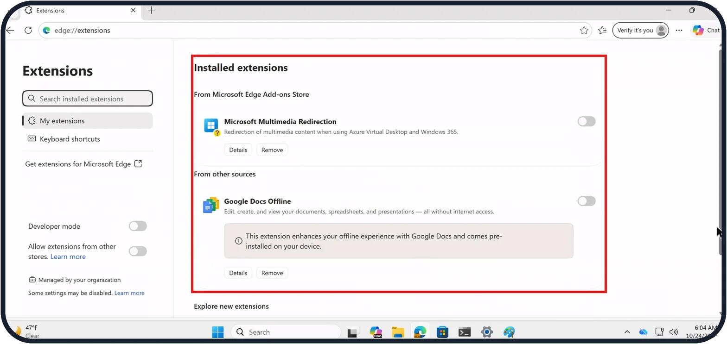Click the taskbar Search box
This screenshot has height=344, width=727.
[286, 332]
